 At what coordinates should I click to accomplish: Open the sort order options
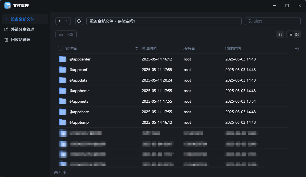point(280,34)
